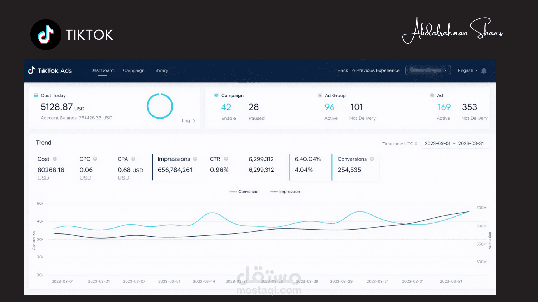Click the CTR value 0.96%
538x302 pixels.
click(219, 170)
